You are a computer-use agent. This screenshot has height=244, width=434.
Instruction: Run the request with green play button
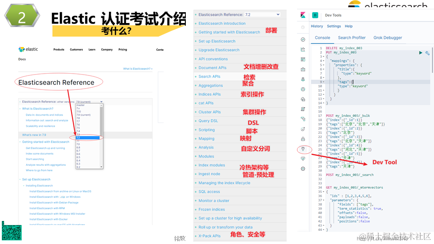coord(421,52)
